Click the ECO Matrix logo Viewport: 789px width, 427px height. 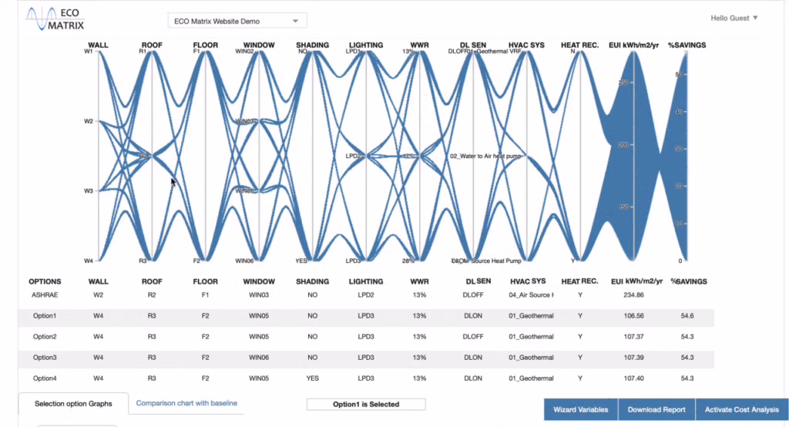(55, 19)
